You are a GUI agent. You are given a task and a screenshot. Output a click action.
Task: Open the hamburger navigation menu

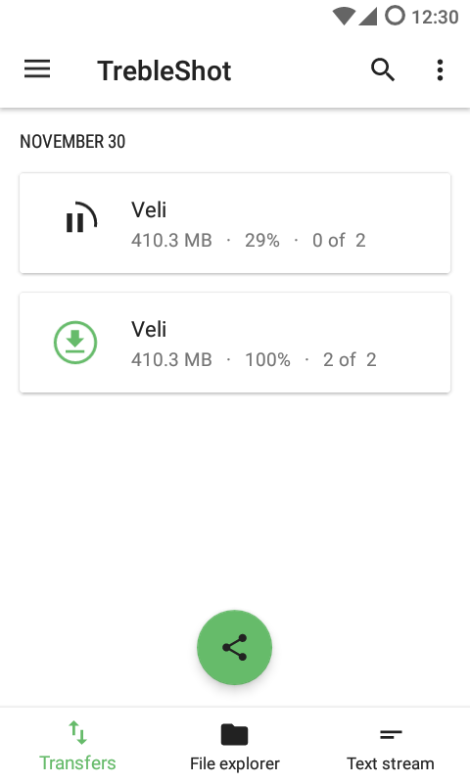[37, 69]
